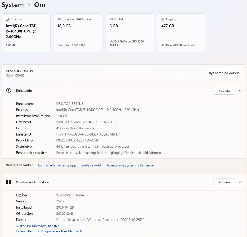Image resolution: width=247 pixels, height=237 pixels.
Task: Click the Enhetsinfo info circle icon
Action: click(x=9, y=90)
